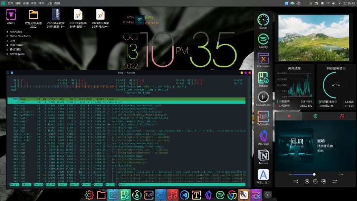Skip to the next track in music widget
This screenshot has width=357, height=201.
324,181
